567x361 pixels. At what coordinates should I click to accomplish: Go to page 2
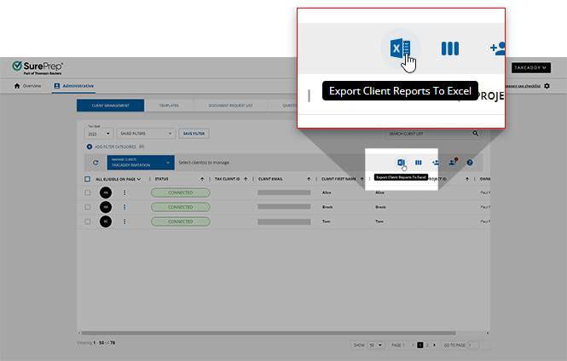pos(427,345)
